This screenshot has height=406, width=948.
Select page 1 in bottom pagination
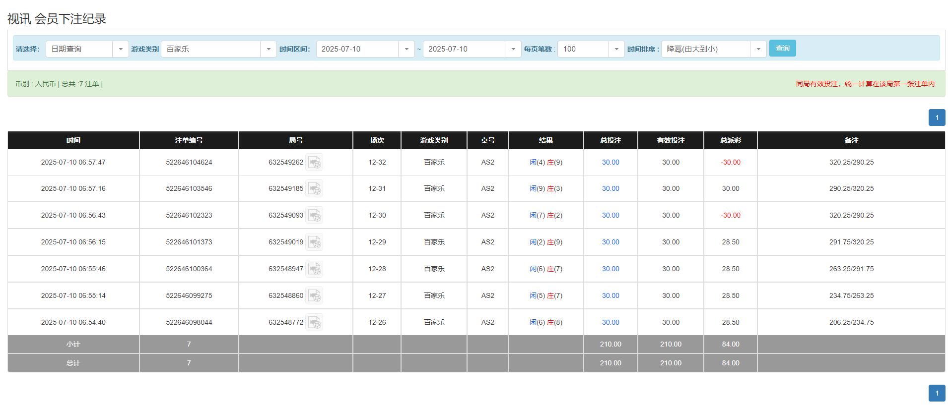point(937,393)
